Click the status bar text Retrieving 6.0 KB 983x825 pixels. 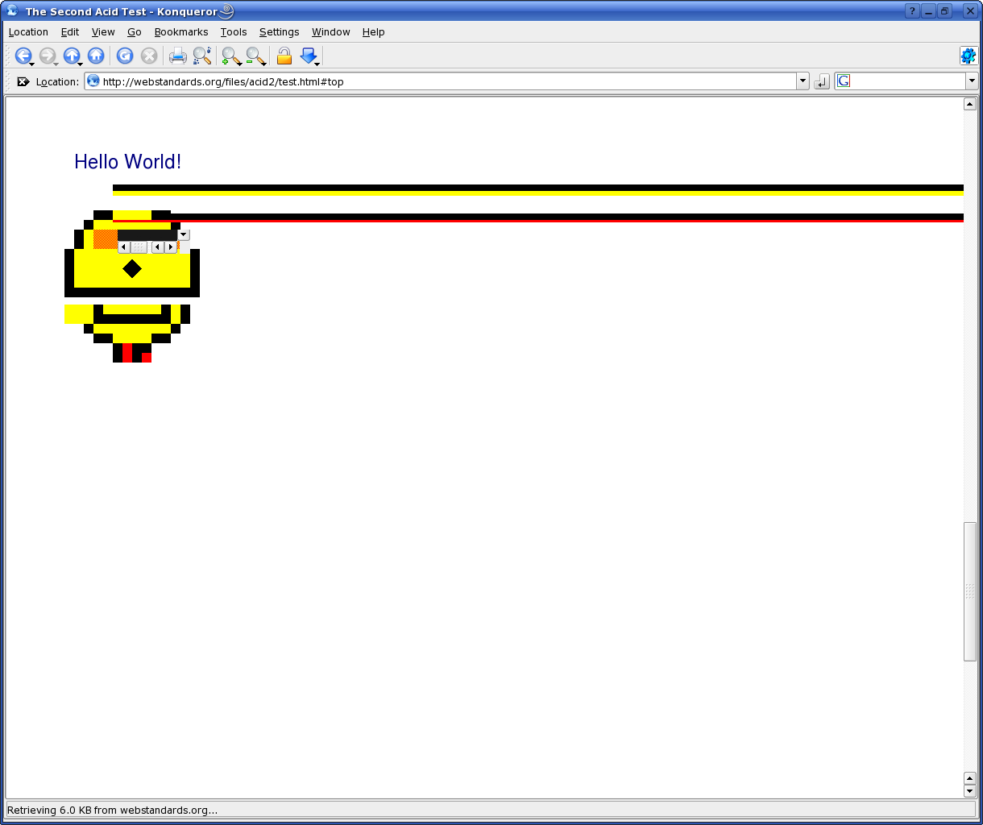pyautogui.click(x=112, y=810)
